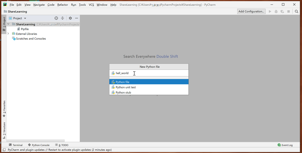Open the Code menu
Viewport: 302px width, 153px height.
[51, 5]
